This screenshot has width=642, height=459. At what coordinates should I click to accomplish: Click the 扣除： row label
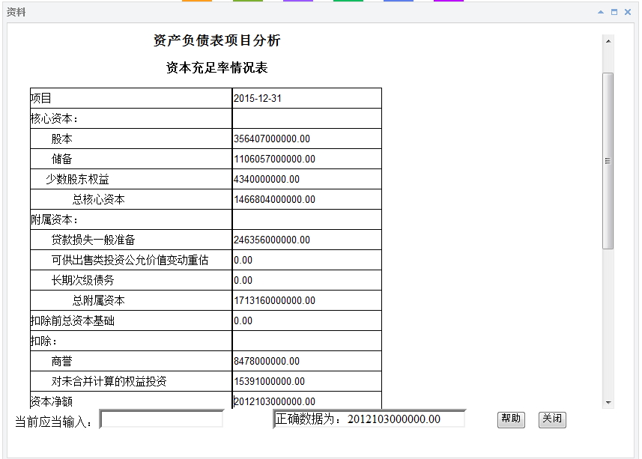43,341
